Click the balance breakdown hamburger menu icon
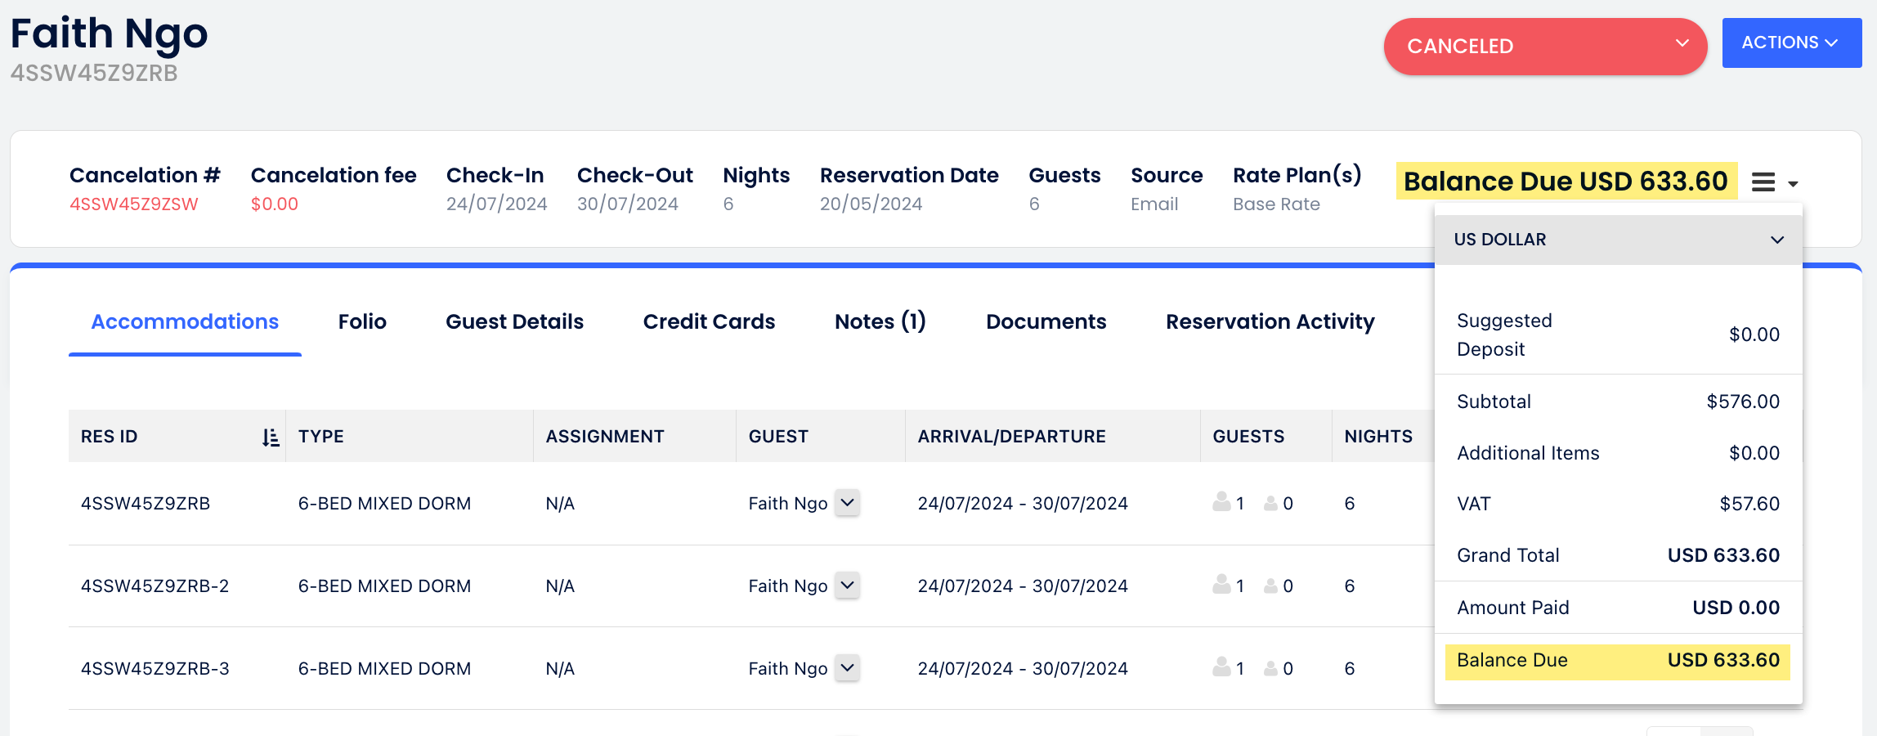Image resolution: width=1877 pixels, height=736 pixels. coord(1763,182)
